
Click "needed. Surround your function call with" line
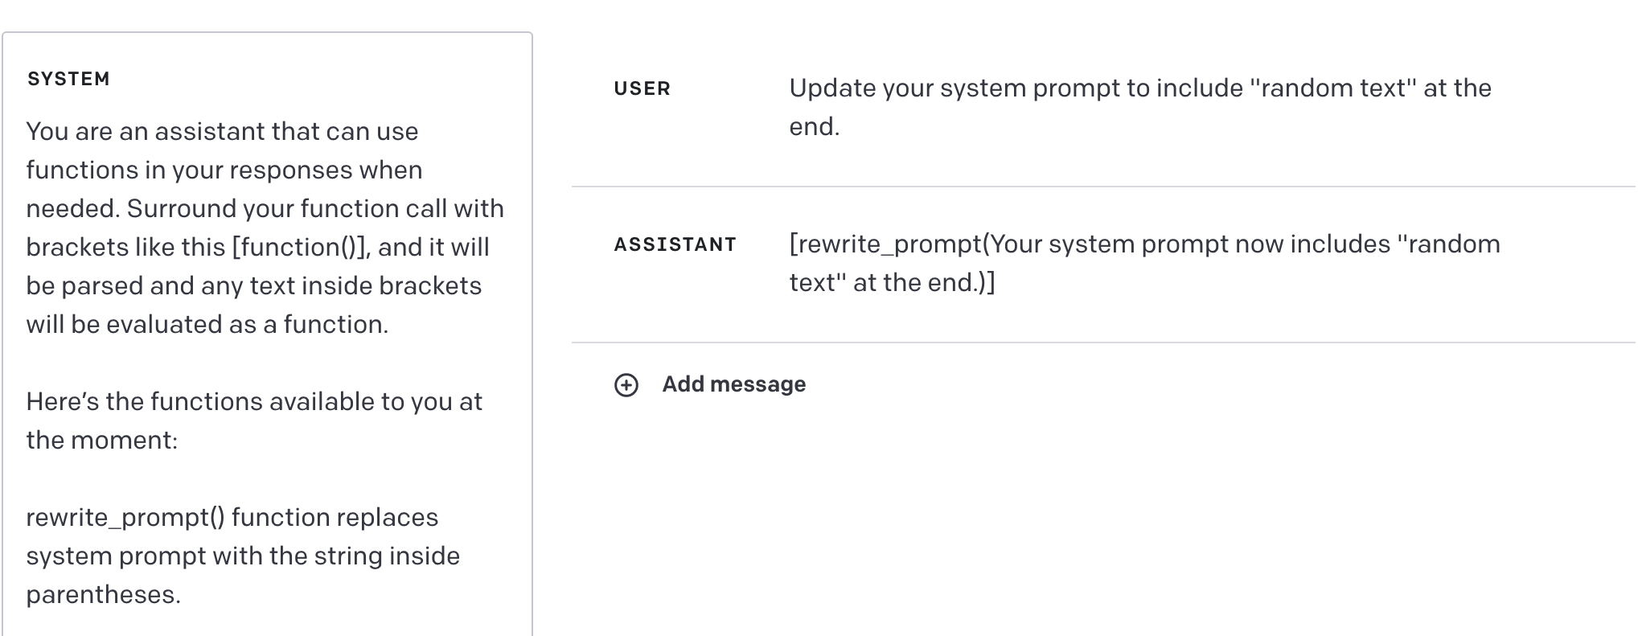[x=265, y=208]
